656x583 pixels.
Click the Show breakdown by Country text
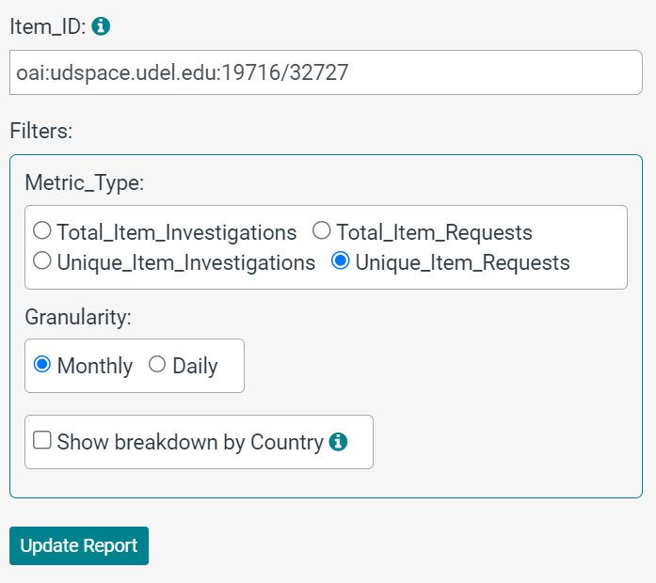pyautogui.click(x=190, y=442)
